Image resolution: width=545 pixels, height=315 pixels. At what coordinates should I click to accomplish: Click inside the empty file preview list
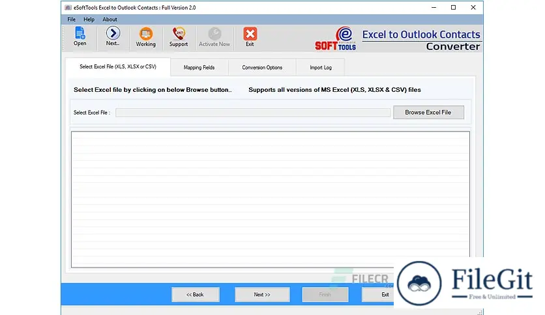270,199
